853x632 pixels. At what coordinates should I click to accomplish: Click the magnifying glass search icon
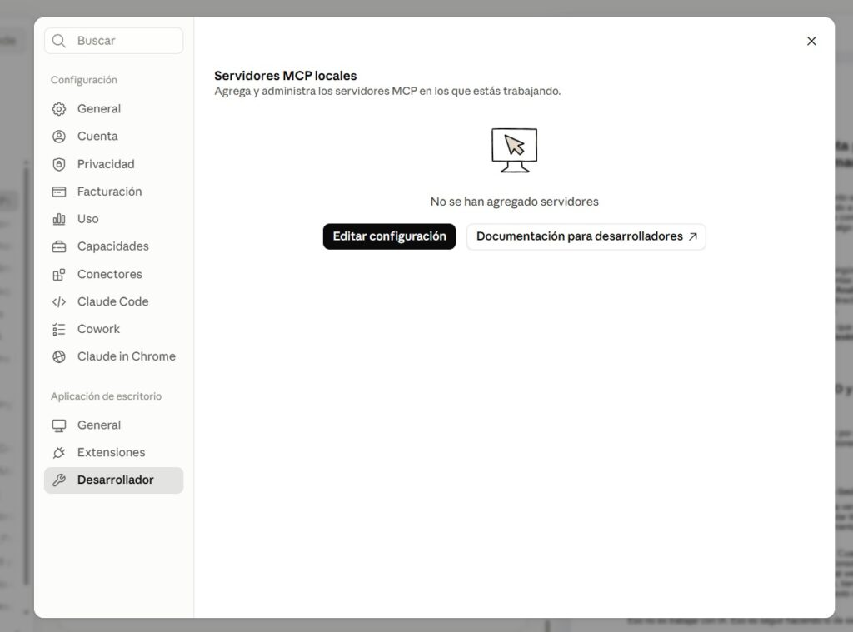click(x=59, y=41)
